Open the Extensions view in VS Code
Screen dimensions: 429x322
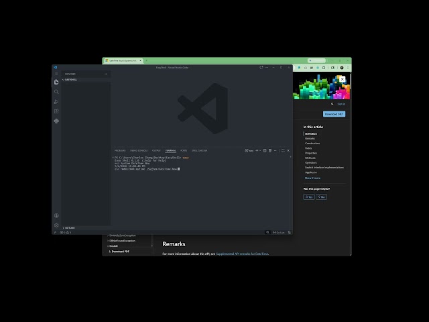point(56,111)
